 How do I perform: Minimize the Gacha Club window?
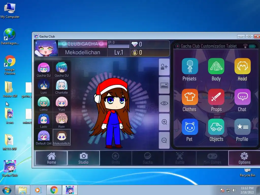click(x=241, y=37)
